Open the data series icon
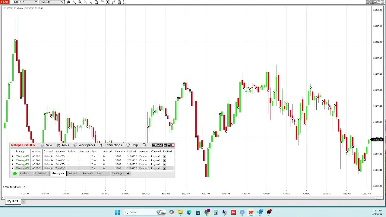Screen dimensions: 386x217 96,2
